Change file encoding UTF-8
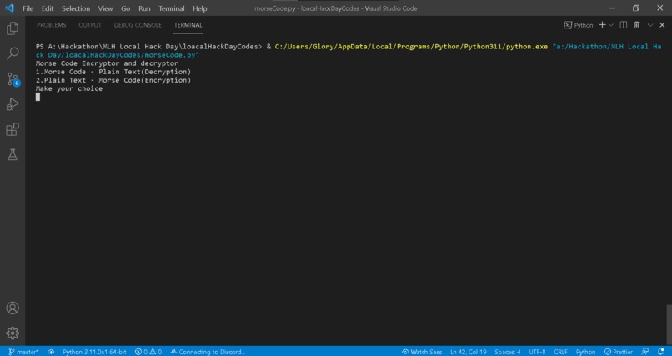The width and height of the screenshot is (672, 356). tap(537, 352)
